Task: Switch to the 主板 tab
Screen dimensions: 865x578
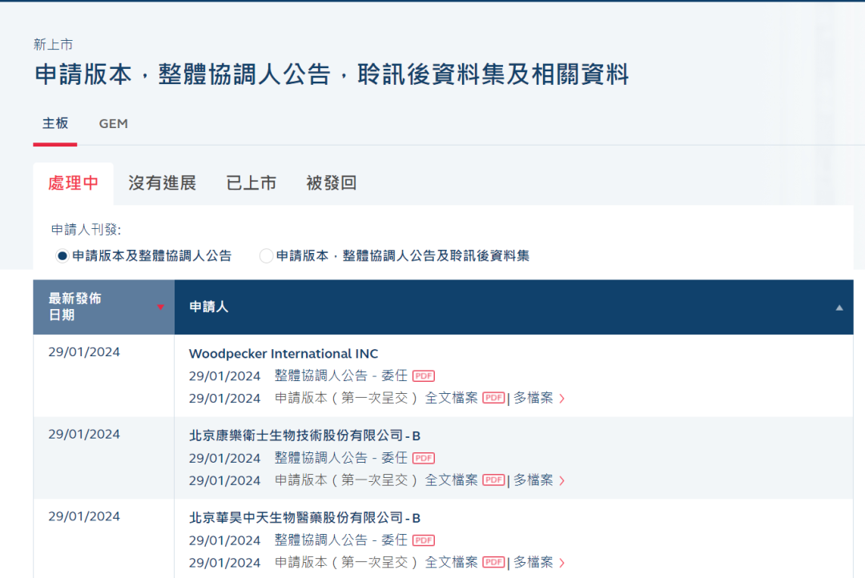Action: point(55,124)
